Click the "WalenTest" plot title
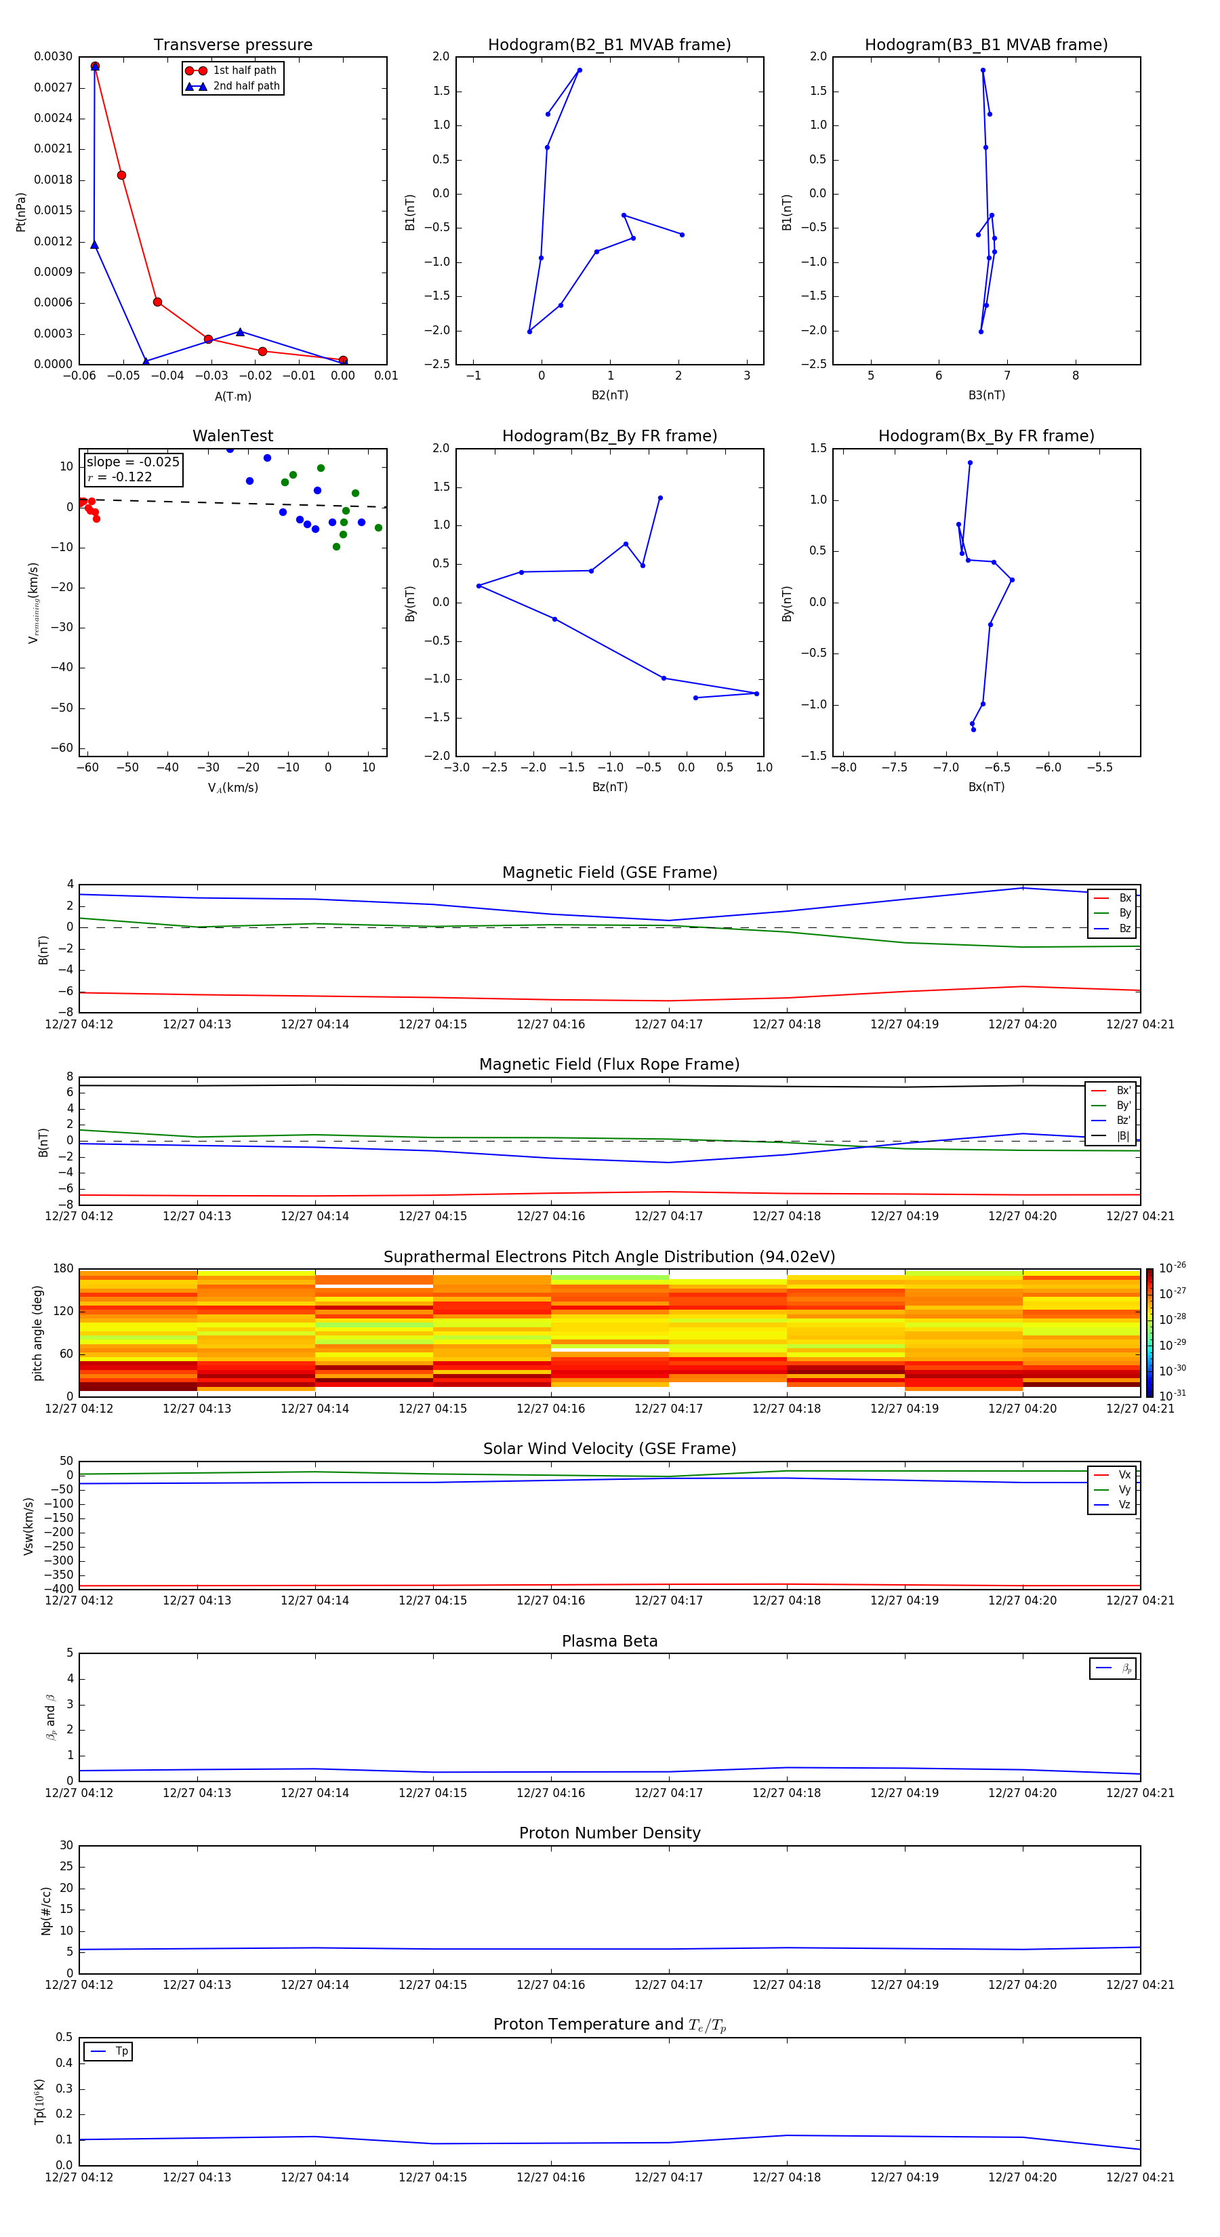 point(232,436)
